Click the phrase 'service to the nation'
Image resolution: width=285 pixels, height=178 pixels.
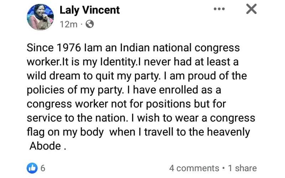point(76,118)
